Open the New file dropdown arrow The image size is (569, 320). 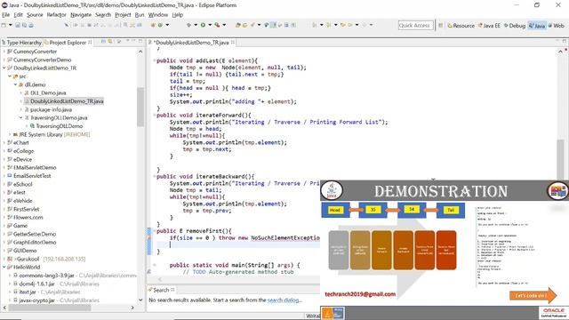(11, 25)
